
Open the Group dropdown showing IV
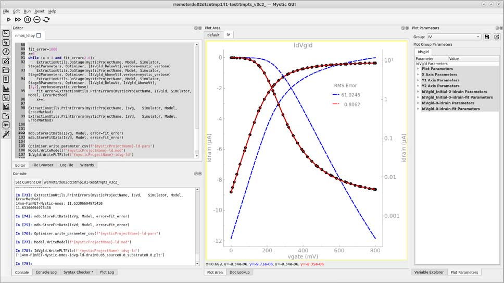(453, 37)
